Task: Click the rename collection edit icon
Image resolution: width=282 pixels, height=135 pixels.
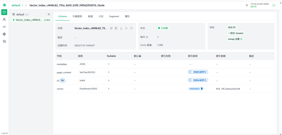Action: pyautogui.click(x=111, y=28)
